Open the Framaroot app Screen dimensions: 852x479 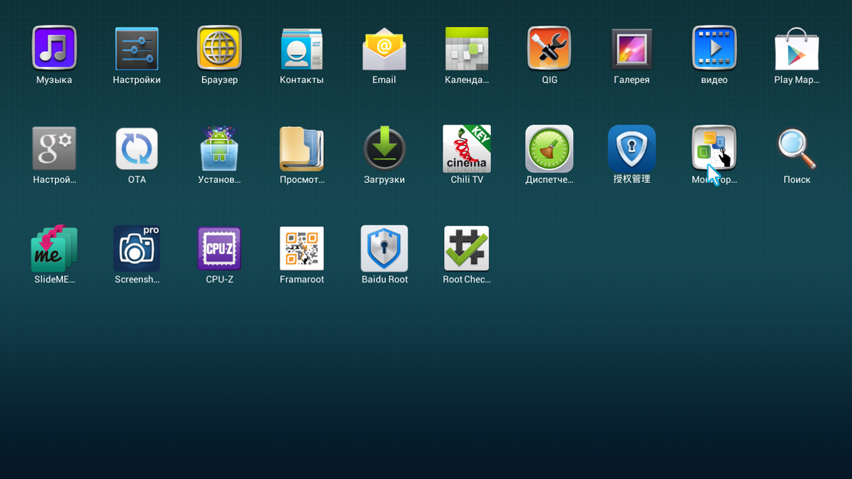click(302, 249)
